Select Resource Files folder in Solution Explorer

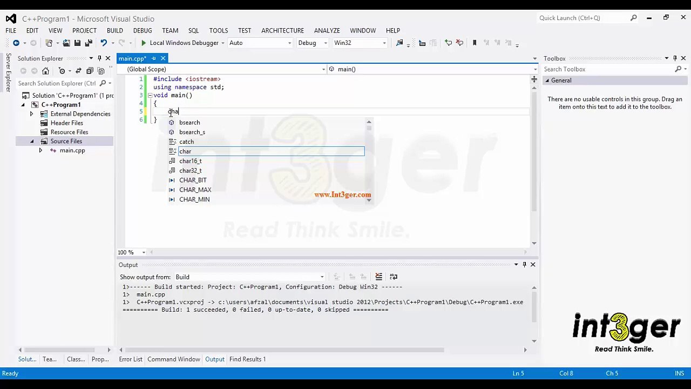69,132
